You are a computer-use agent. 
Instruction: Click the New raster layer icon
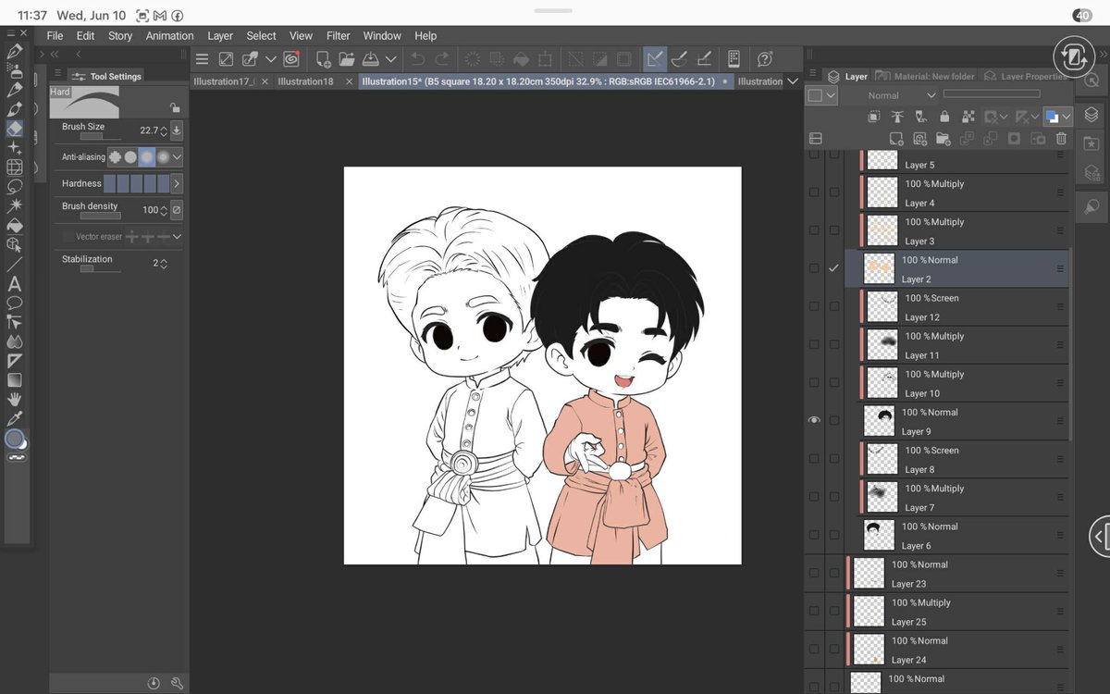[x=896, y=139]
